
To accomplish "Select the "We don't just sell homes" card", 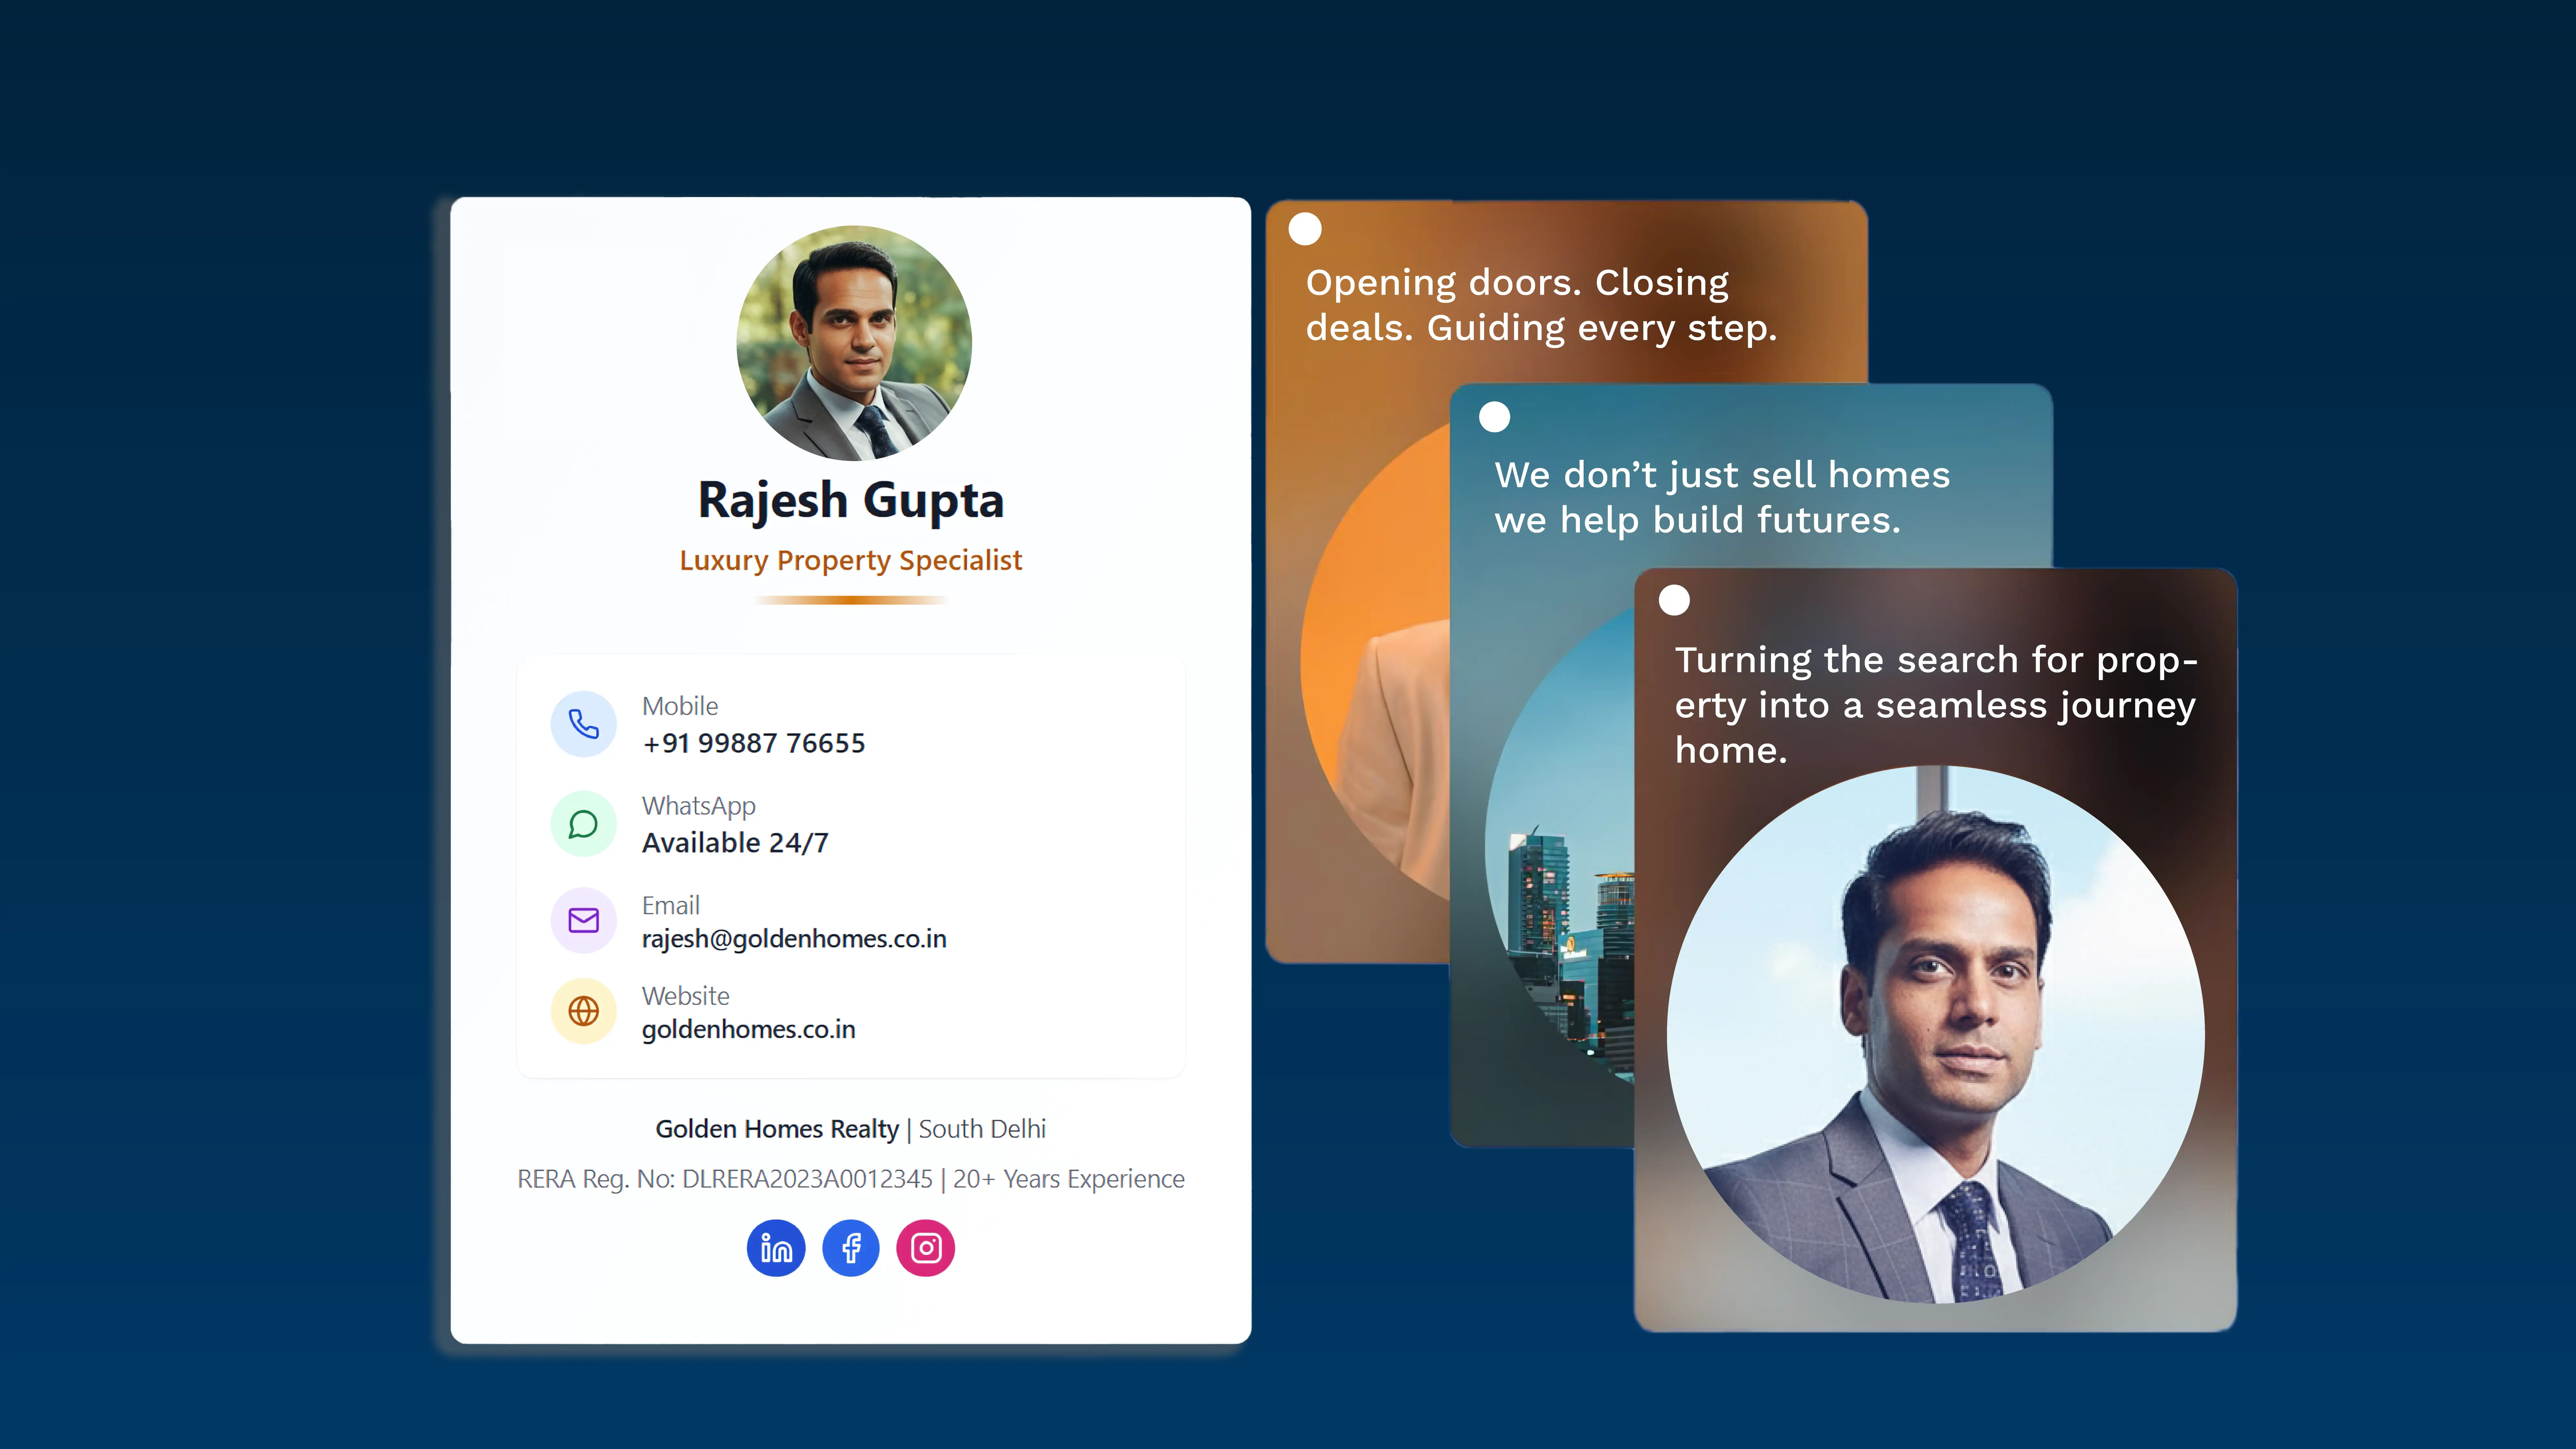I will coord(1722,497).
